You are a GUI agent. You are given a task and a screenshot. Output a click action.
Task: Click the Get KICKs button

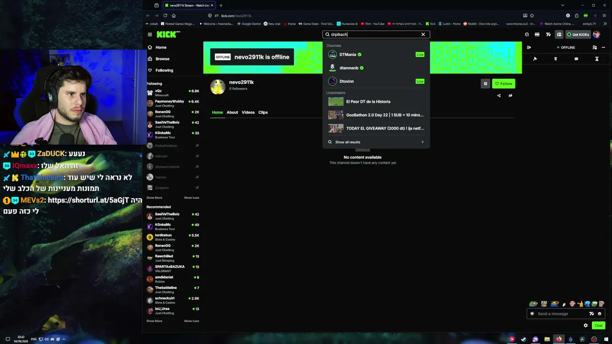578,34
